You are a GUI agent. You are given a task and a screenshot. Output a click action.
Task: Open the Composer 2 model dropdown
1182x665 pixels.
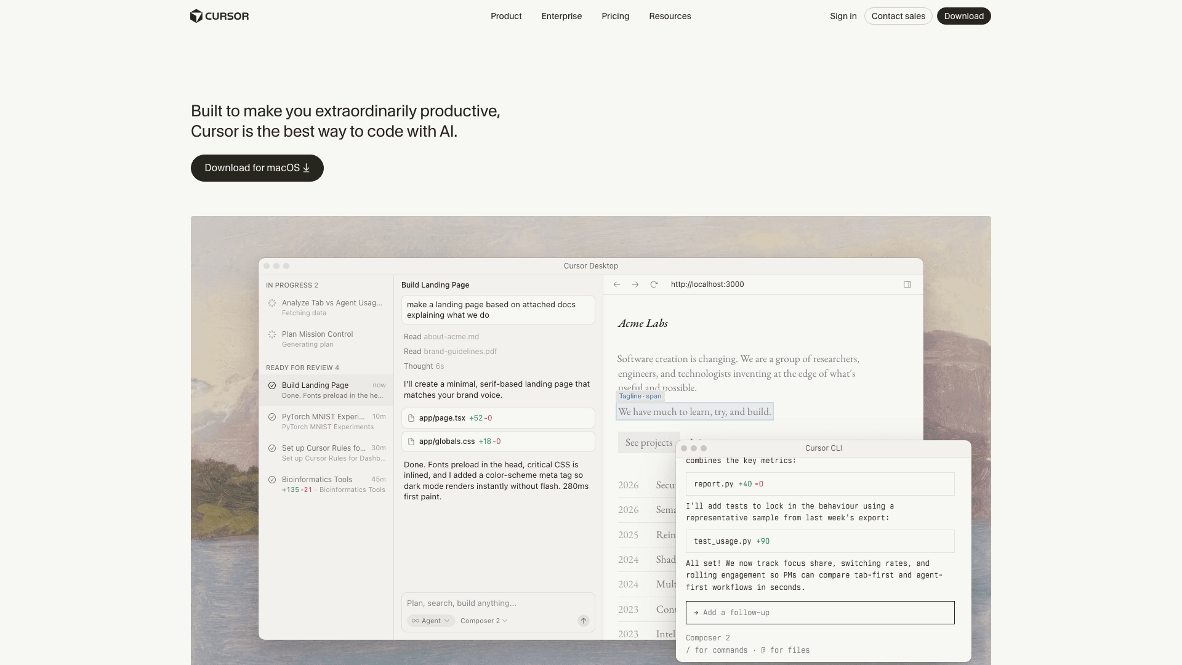[x=484, y=621]
